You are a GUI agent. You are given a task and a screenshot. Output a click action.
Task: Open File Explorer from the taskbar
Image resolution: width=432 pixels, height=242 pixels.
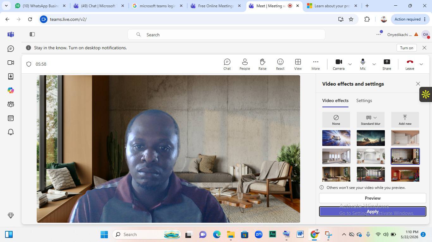pyautogui.click(x=231, y=234)
